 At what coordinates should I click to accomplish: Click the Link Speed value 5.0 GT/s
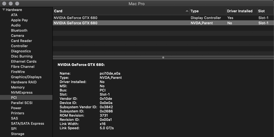107,128
